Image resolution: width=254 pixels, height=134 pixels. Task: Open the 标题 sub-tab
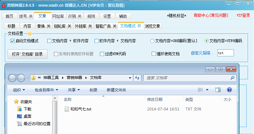pyautogui.click(x=11, y=26)
